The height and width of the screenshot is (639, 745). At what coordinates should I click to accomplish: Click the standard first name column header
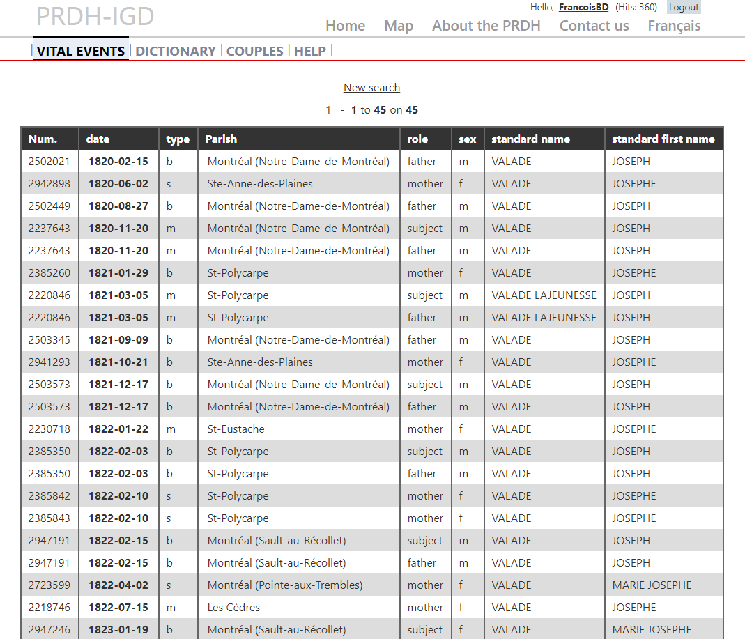(663, 139)
